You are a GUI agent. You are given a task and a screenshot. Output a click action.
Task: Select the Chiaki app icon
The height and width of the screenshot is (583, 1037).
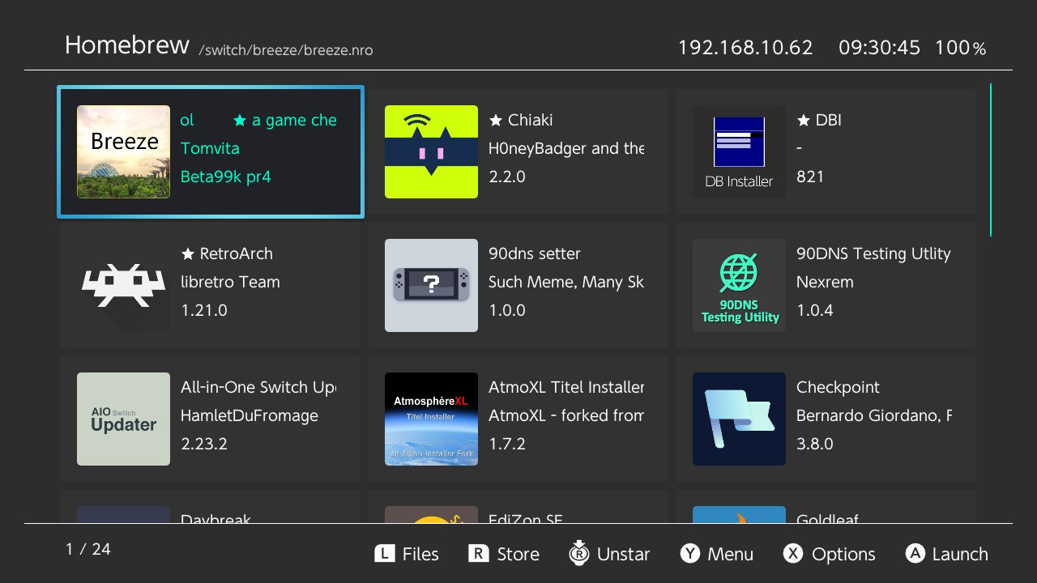[x=431, y=152]
